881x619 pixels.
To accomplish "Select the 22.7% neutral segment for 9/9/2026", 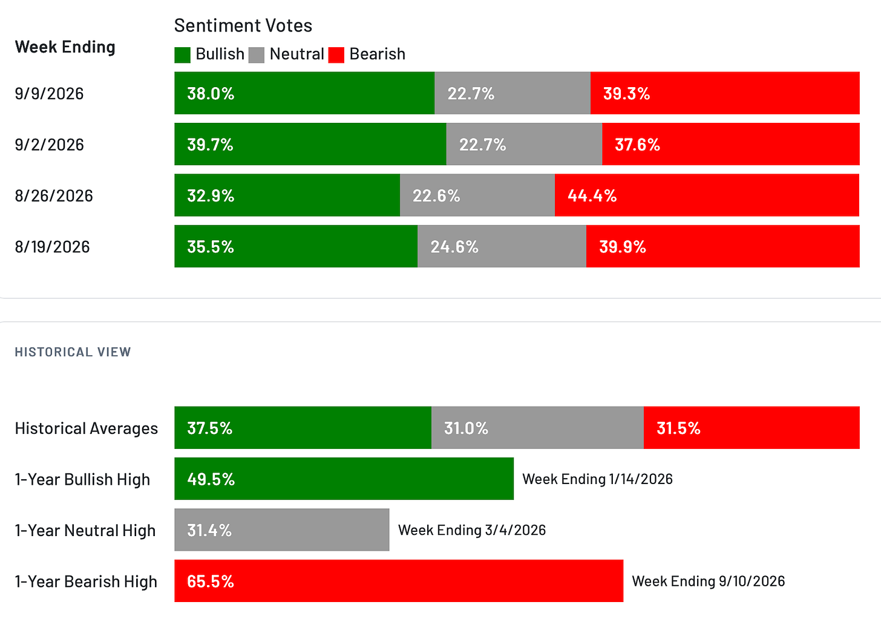I will 513,93.
